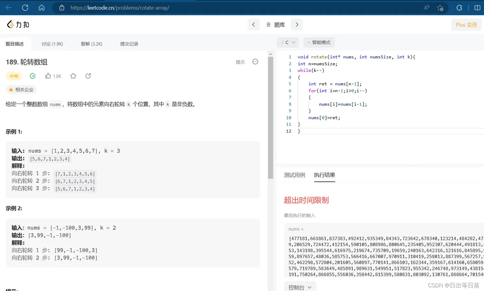Screen dimensions: 484x291
Task: Click the LeetCode 力扣 logo
Action: 18,25
